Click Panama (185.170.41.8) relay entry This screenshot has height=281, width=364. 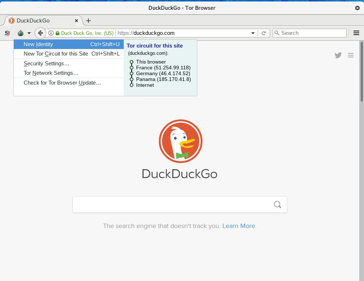[163, 79]
